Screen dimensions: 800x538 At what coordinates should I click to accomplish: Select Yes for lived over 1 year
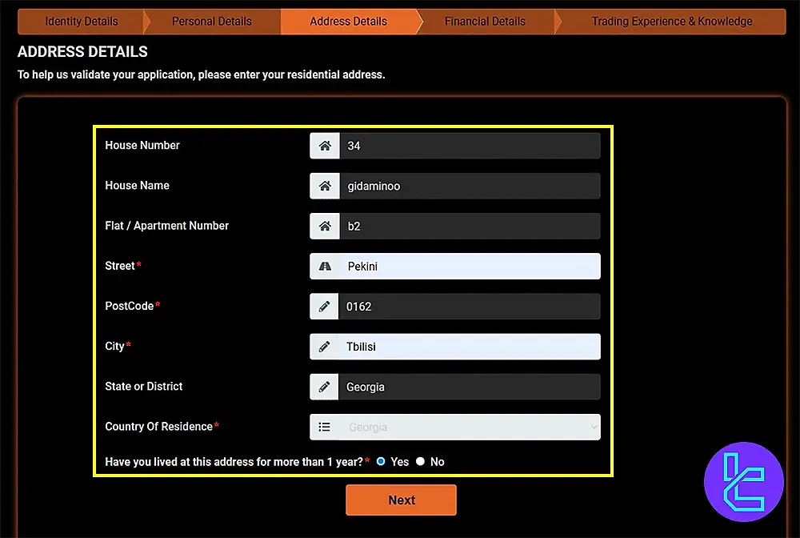pyautogui.click(x=381, y=462)
